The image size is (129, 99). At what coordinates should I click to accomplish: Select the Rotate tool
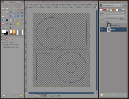pos(11,16)
